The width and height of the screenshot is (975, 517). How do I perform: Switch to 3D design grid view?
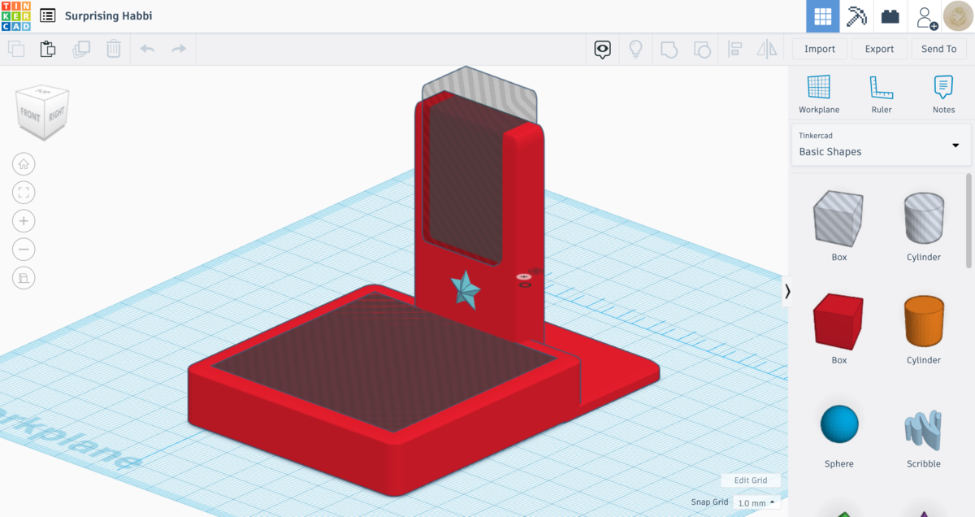tap(823, 16)
